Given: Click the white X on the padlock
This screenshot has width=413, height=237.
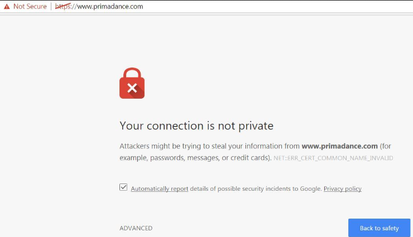Looking at the screenshot, I should coord(132,88).
